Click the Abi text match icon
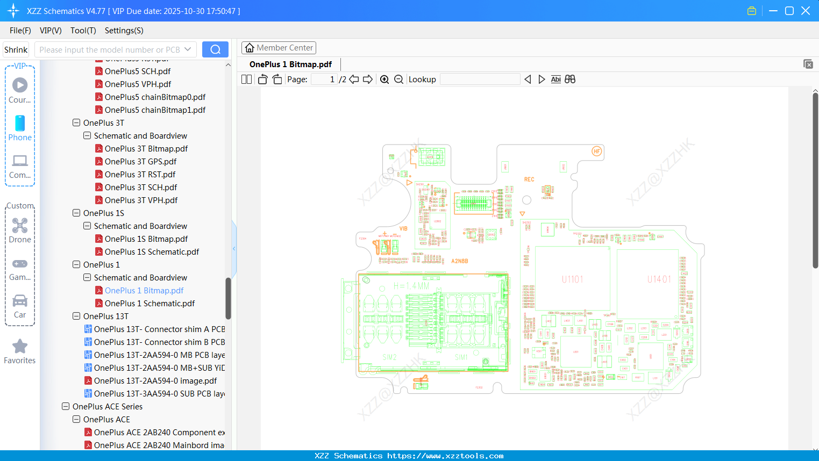Image resolution: width=819 pixels, height=461 pixels. (556, 80)
